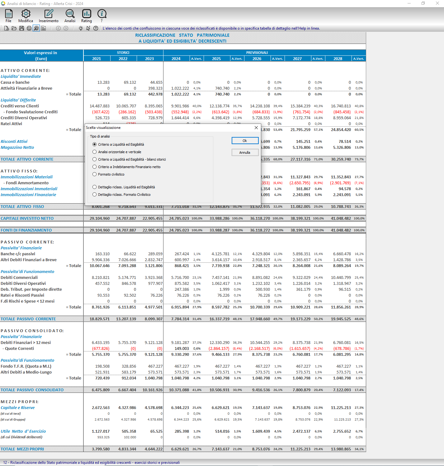Click the 'TOTALE PASSIVO CONSOLIDATO' row label
The width and height of the screenshot is (444, 466).
point(32,390)
